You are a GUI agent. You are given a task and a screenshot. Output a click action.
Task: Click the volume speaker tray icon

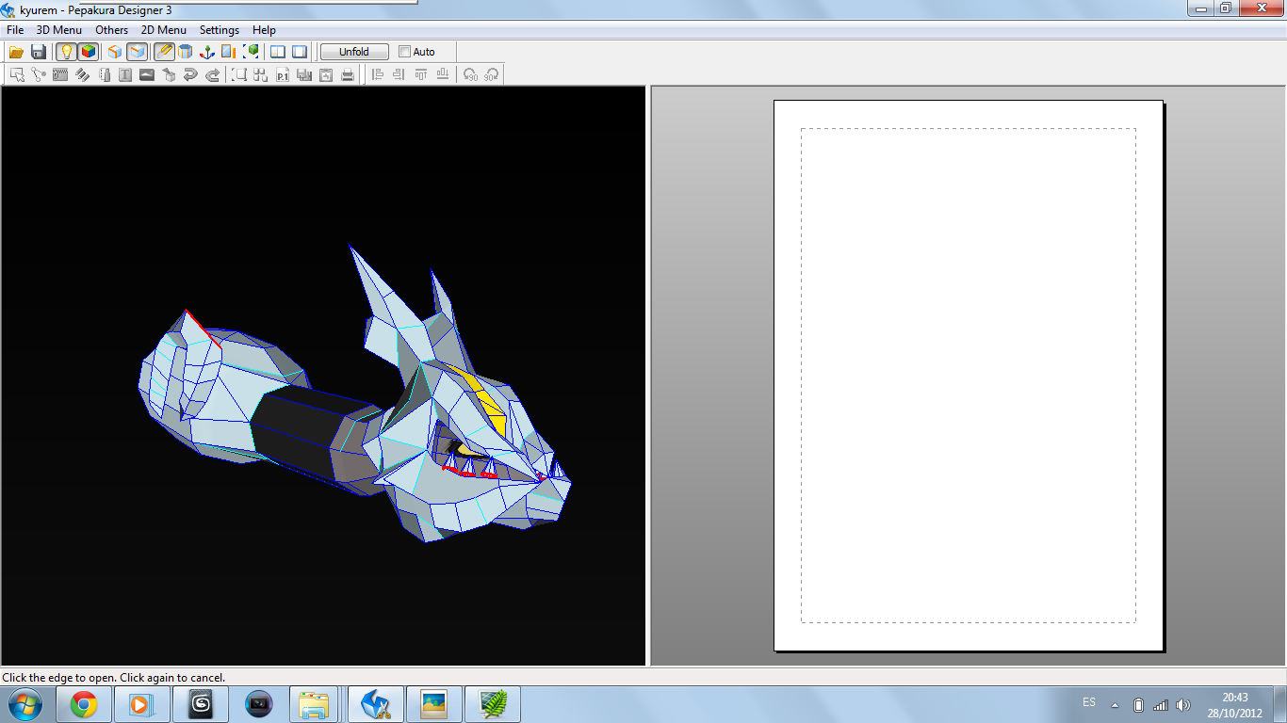(x=1183, y=705)
